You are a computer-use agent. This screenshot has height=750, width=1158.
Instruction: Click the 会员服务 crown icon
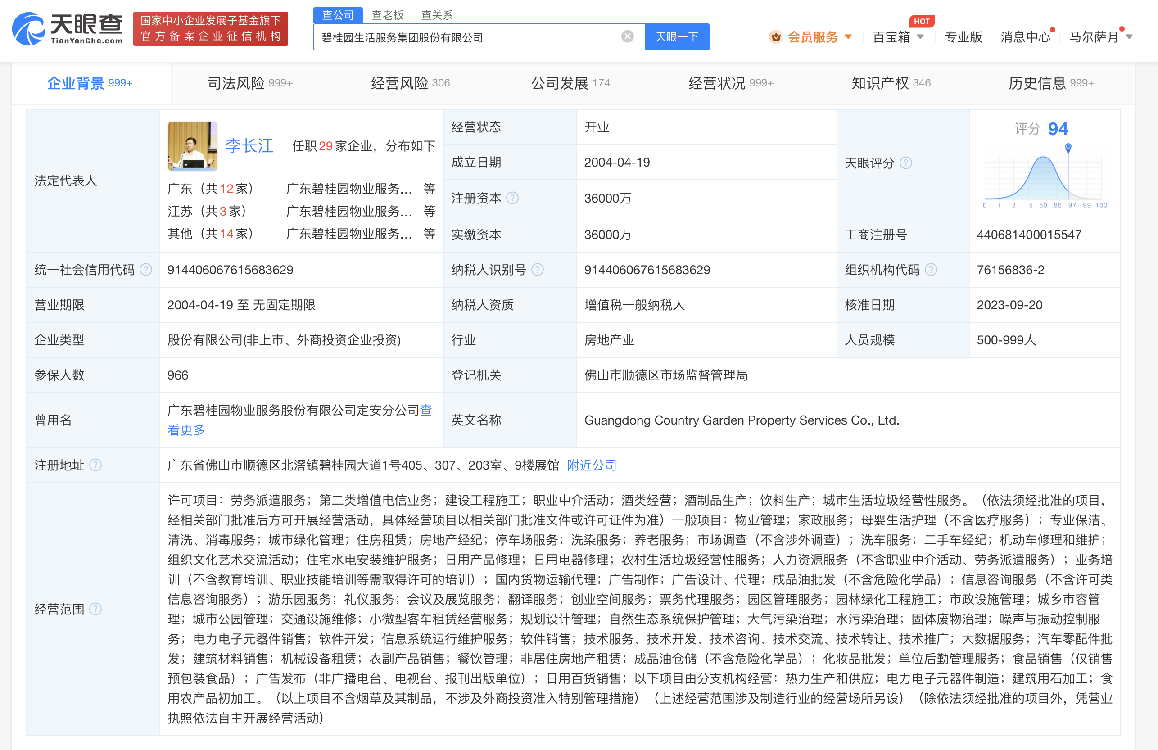(776, 37)
